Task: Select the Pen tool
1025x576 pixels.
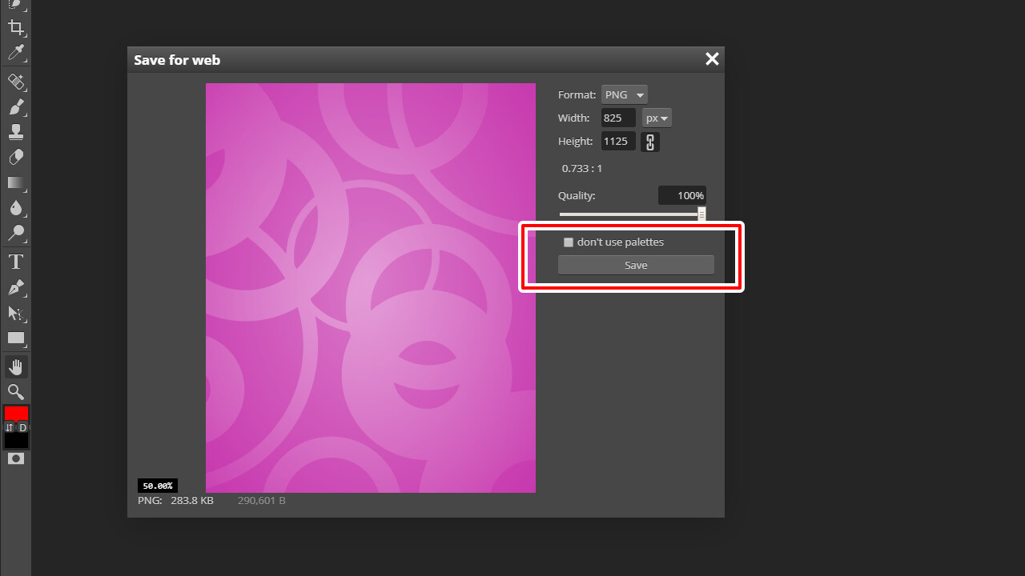Action: click(15, 287)
